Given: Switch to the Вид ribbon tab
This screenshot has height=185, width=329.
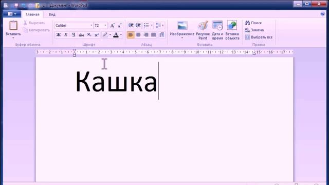Looking at the screenshot, I should [x=52, y=14].
